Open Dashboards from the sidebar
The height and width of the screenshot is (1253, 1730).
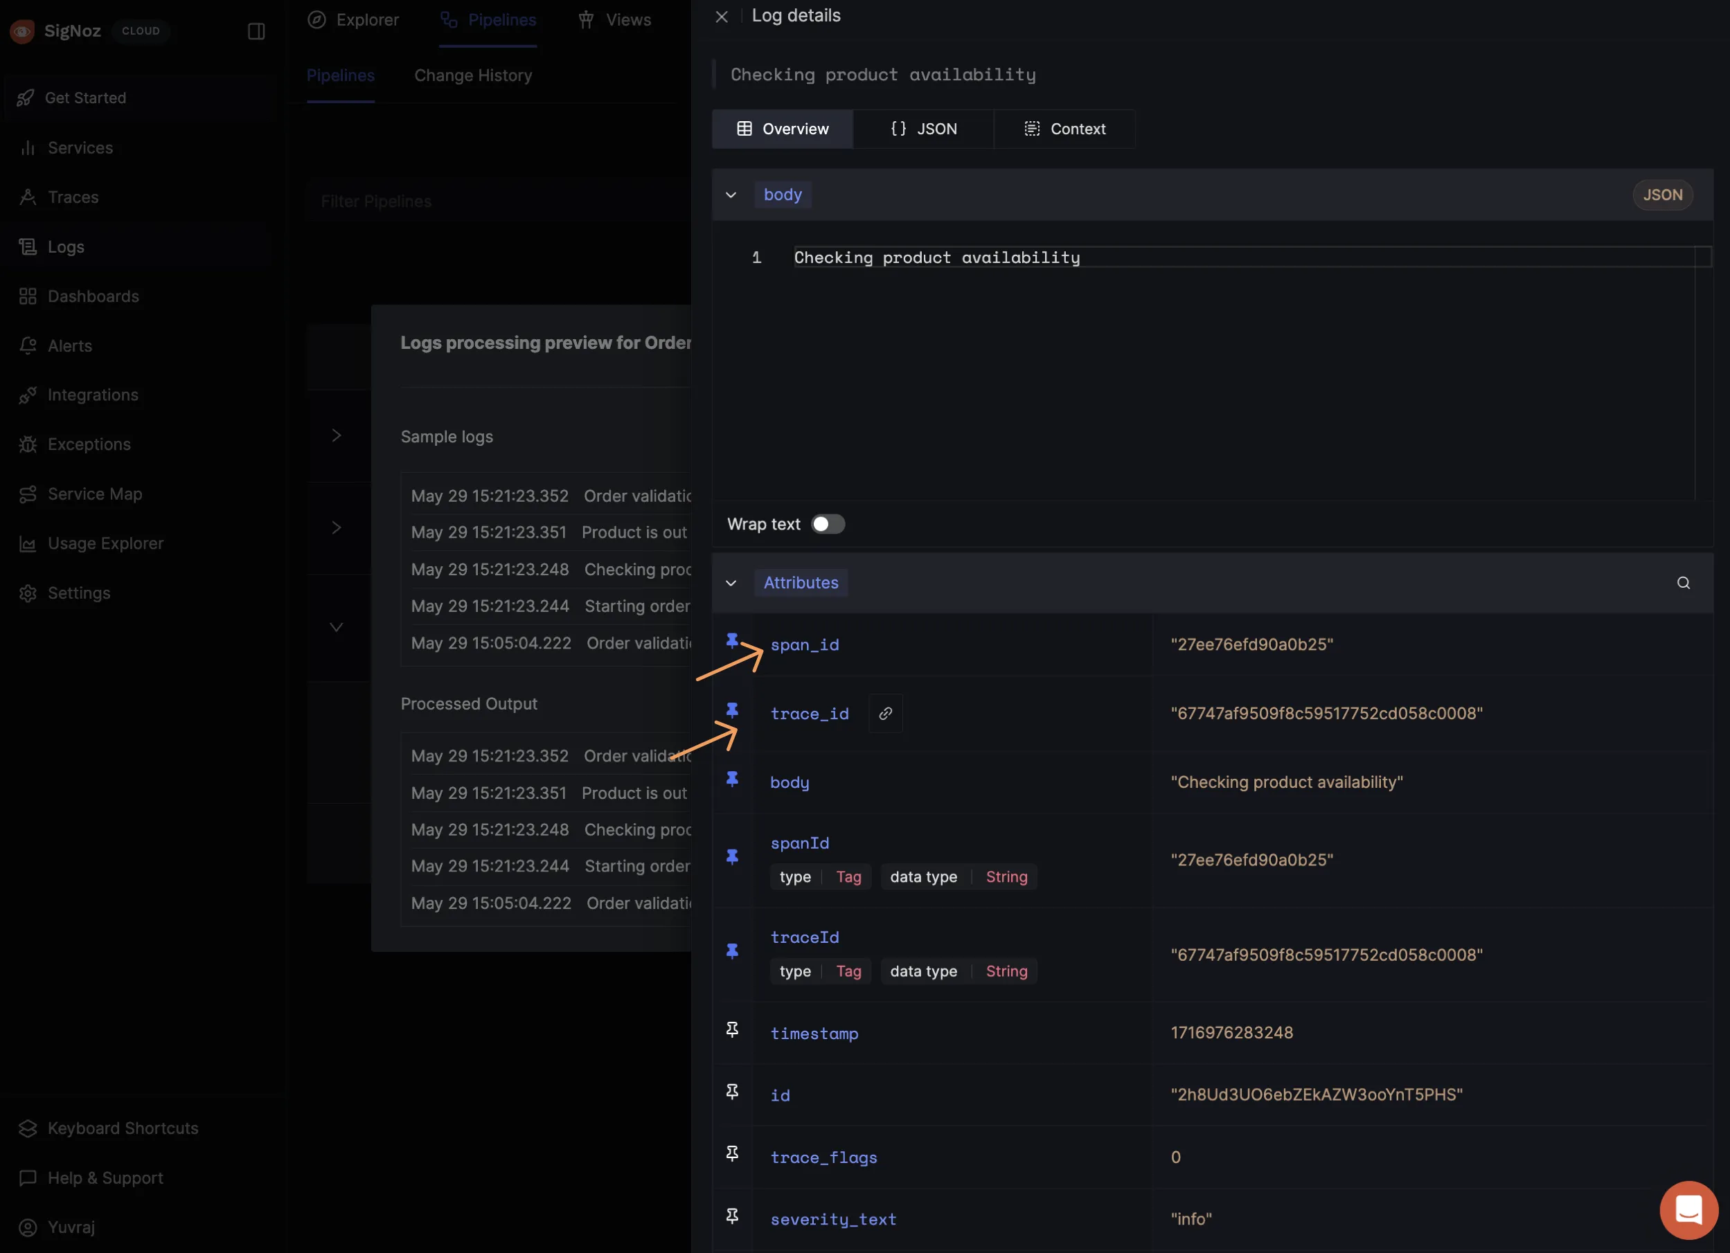point(93,297)
